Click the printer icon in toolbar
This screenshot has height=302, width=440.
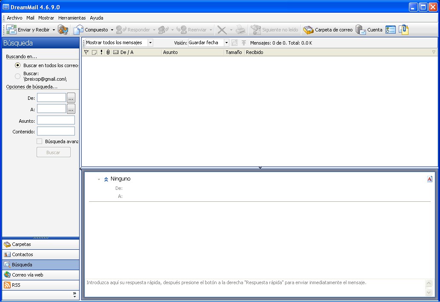tap(240, 29)
